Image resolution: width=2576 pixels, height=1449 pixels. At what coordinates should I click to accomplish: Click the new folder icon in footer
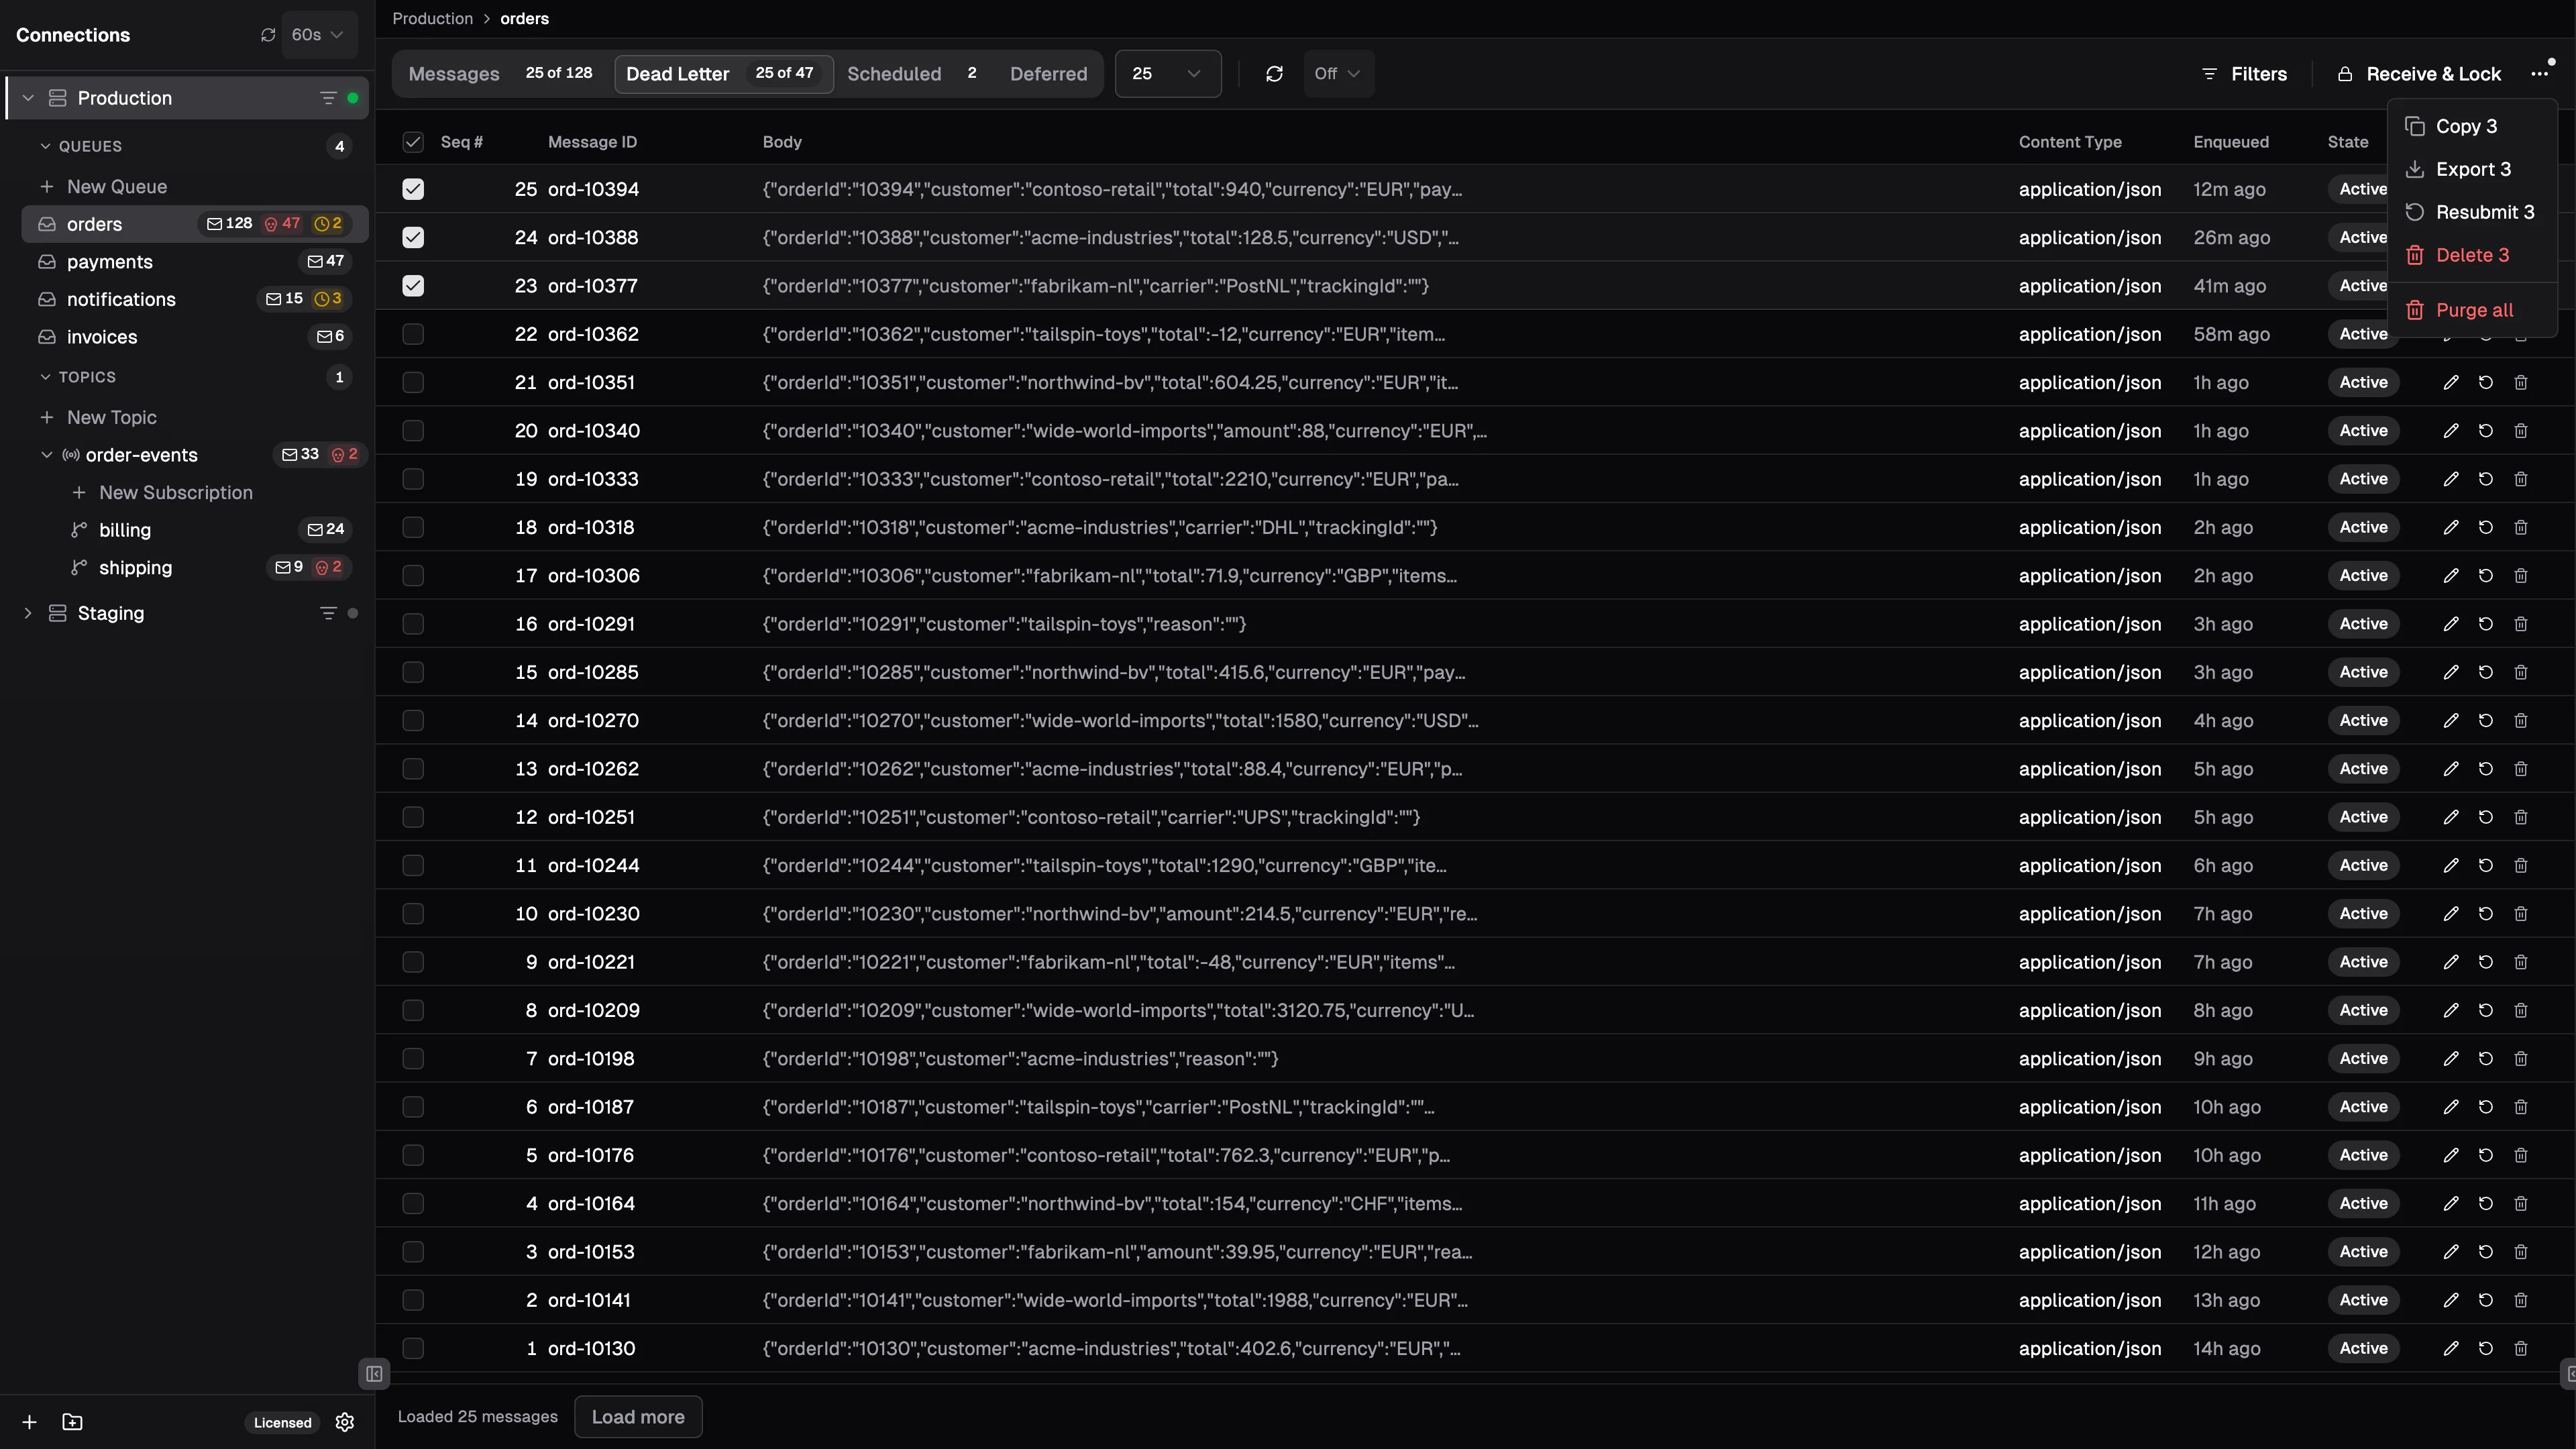coord(72,1422)
